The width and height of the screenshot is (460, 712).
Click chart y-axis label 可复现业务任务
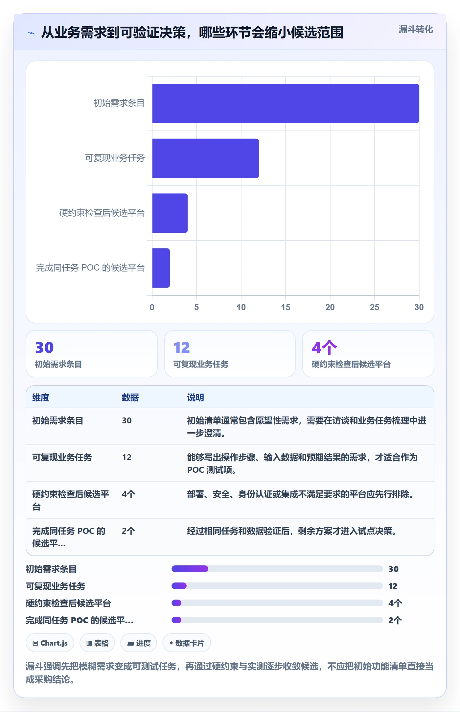pyautogui.click(x=115, y=158)
